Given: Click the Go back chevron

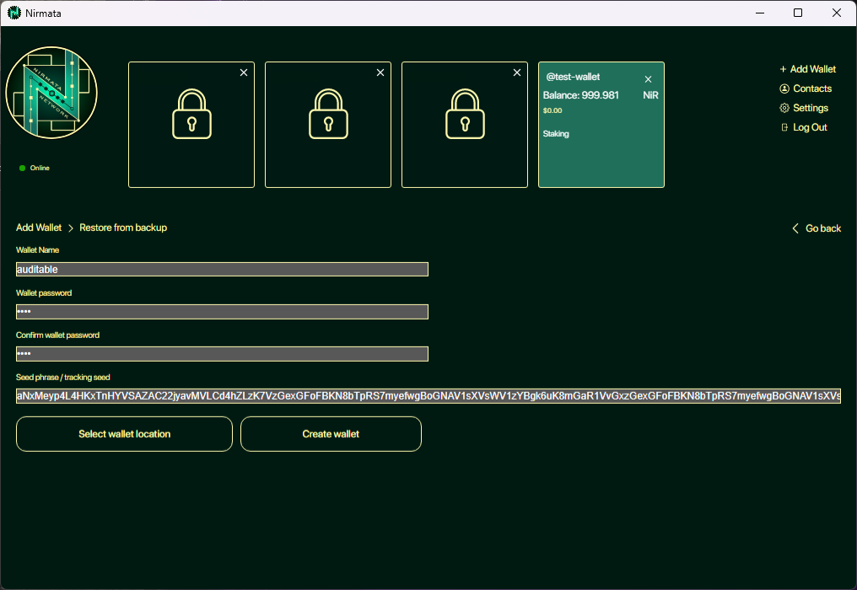Looking at the screenshot, I should (794, 228).
